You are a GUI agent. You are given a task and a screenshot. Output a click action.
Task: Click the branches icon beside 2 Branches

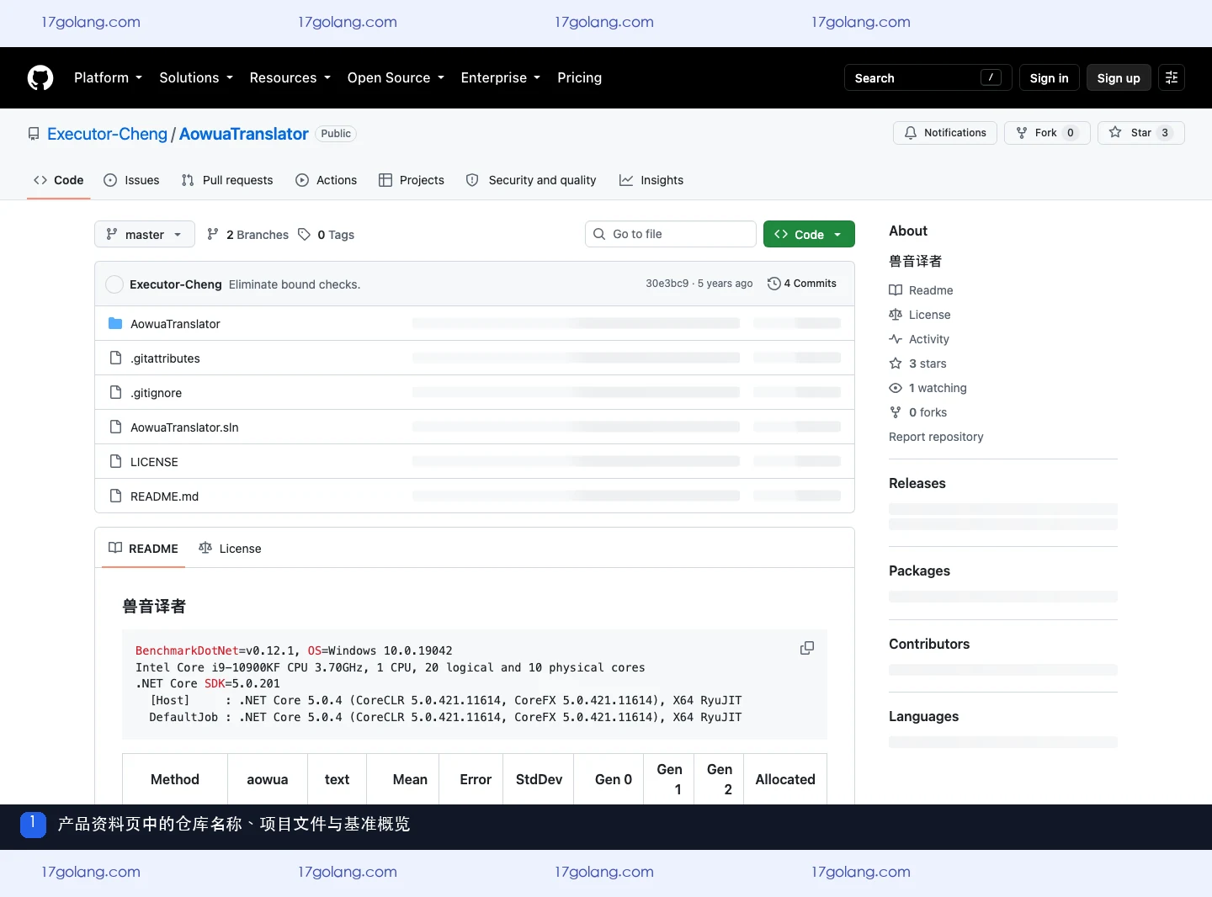point(213,235)
